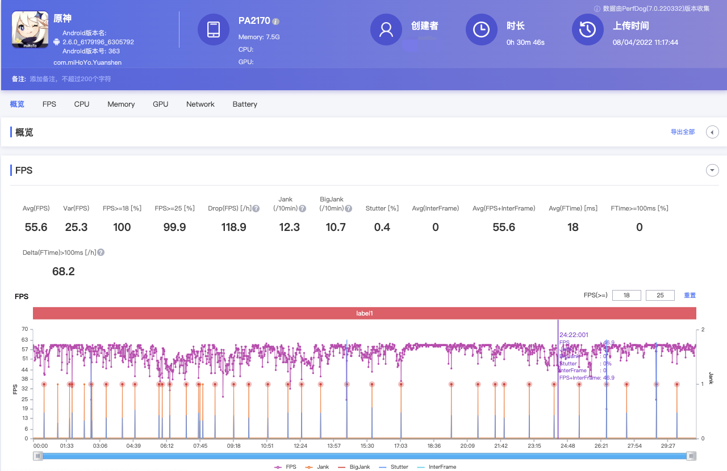727x471 pixels.
Task: Hide the Jank series via legend
Action: [x=318, y=467]
